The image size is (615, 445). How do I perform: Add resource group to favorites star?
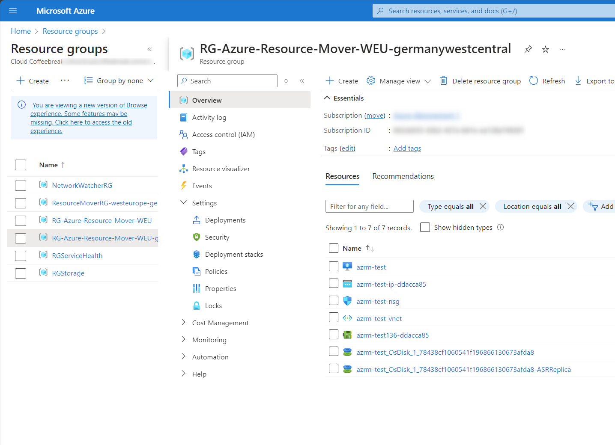545,49
